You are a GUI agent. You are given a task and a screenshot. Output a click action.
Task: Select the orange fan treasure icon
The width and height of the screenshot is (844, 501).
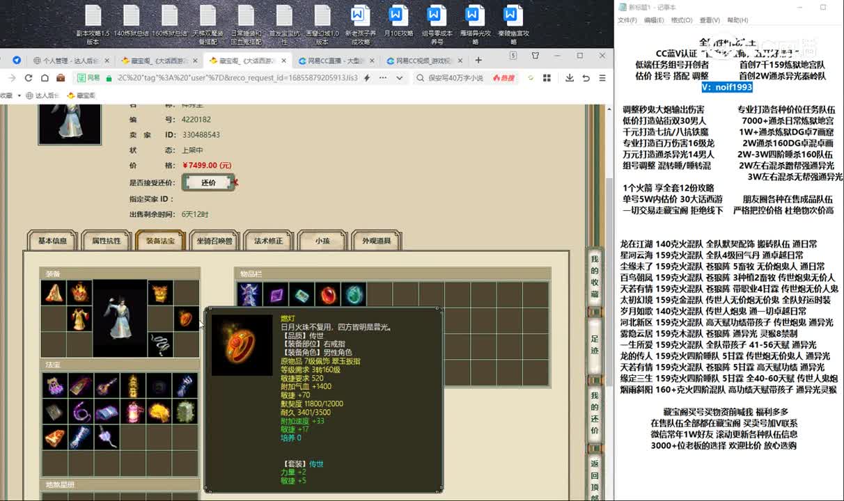point(54,437)
